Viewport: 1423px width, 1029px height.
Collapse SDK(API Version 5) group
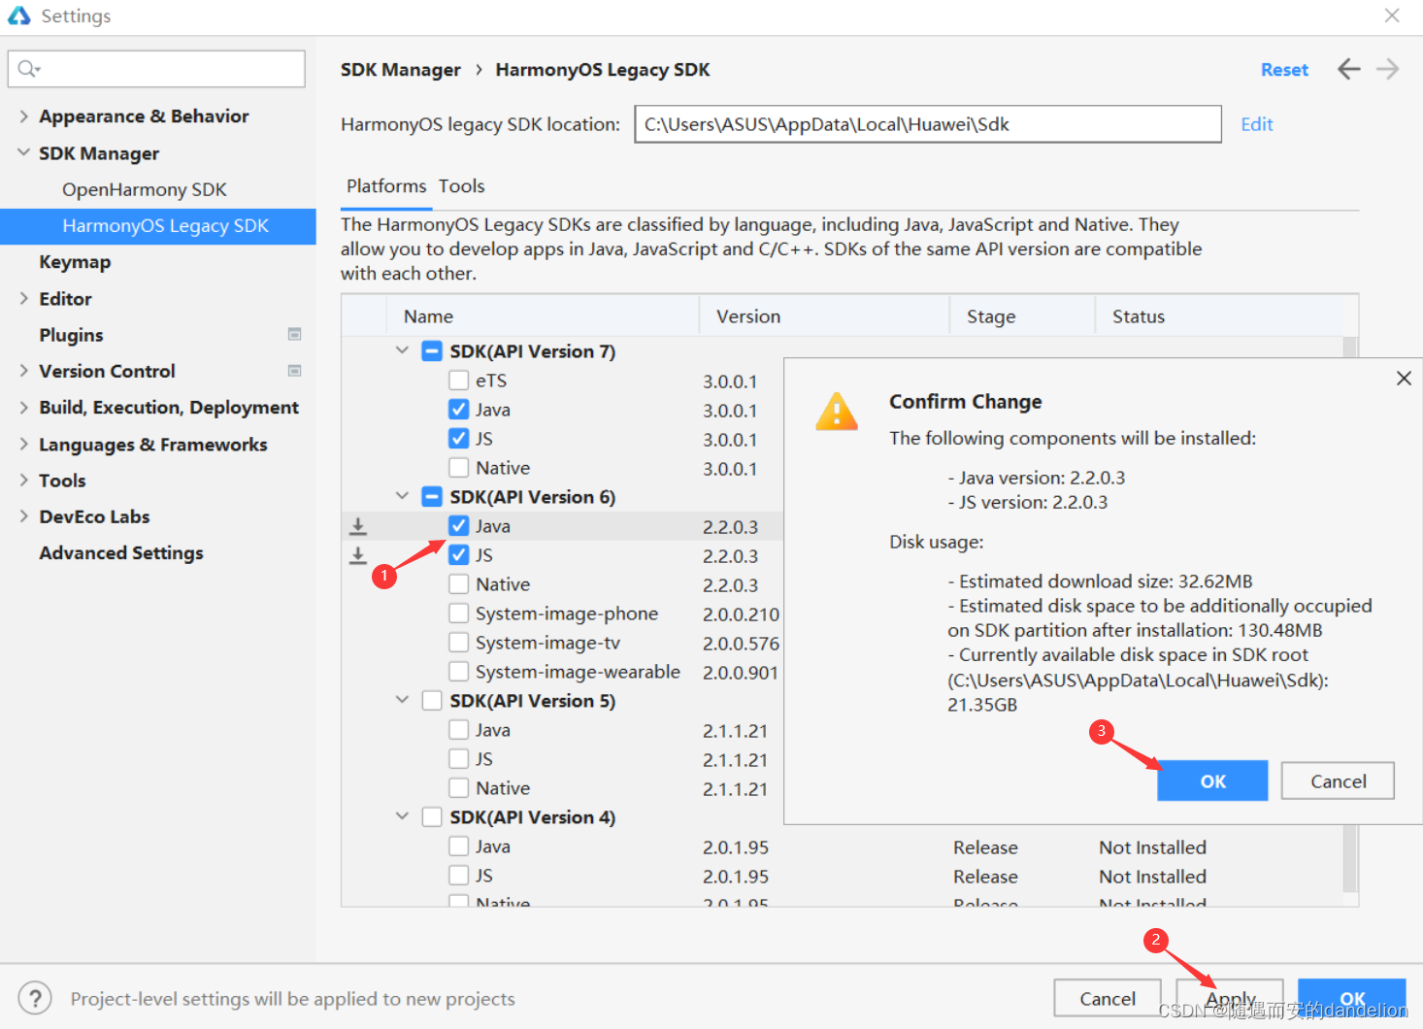tap(402, 700)
